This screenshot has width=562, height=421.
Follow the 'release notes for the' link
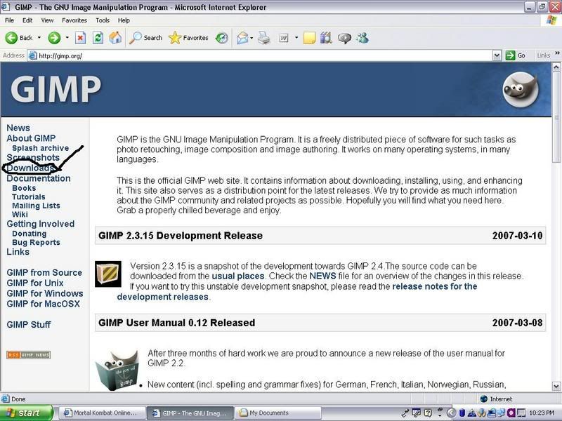tap(435, 286)
